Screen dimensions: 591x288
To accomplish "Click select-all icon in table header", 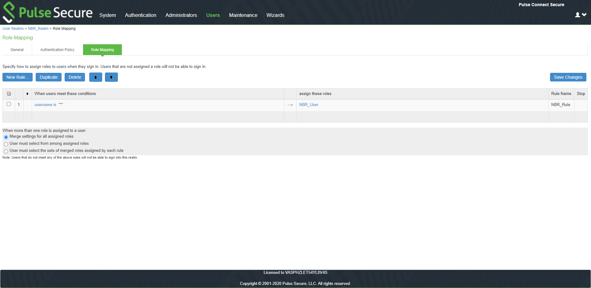I will tap(9, 94).
